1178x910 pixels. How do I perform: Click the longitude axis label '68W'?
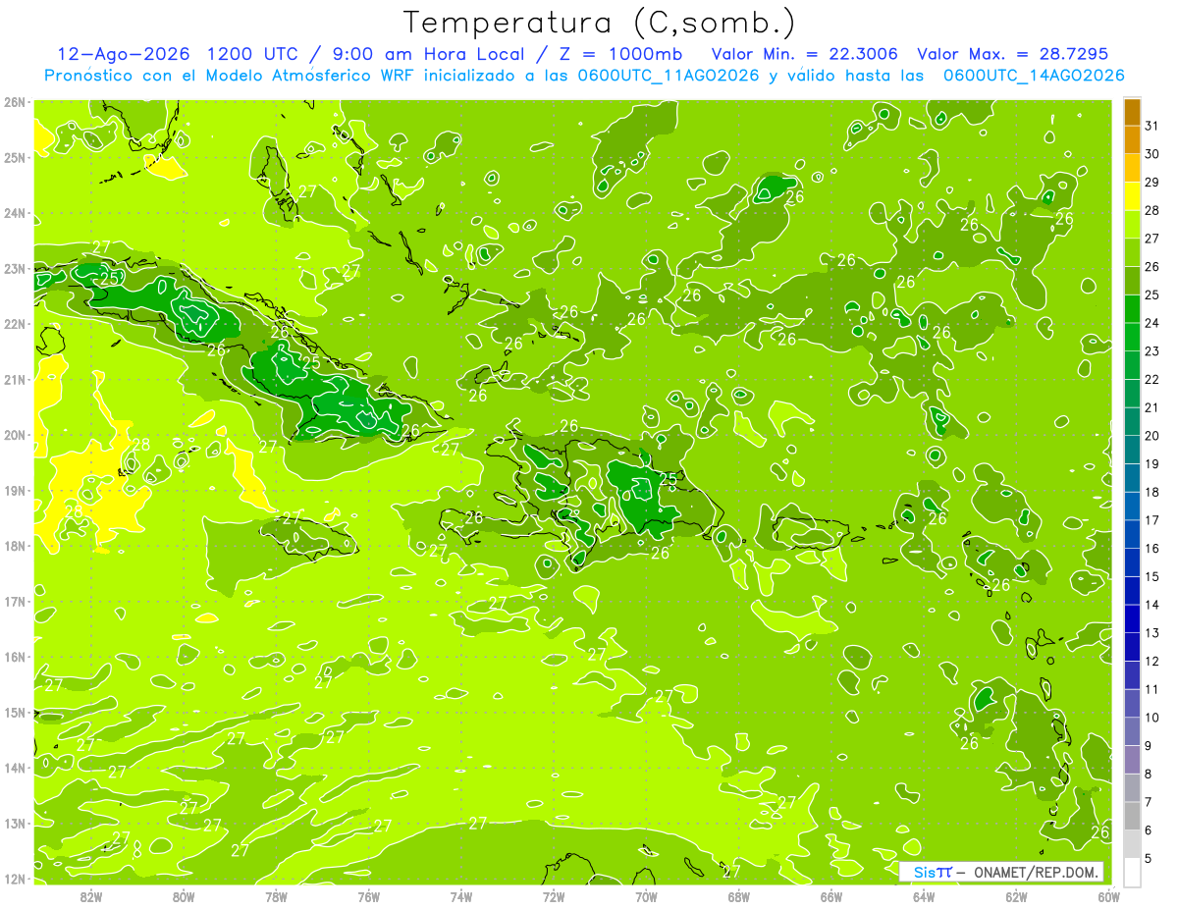(x=738, y=897)
